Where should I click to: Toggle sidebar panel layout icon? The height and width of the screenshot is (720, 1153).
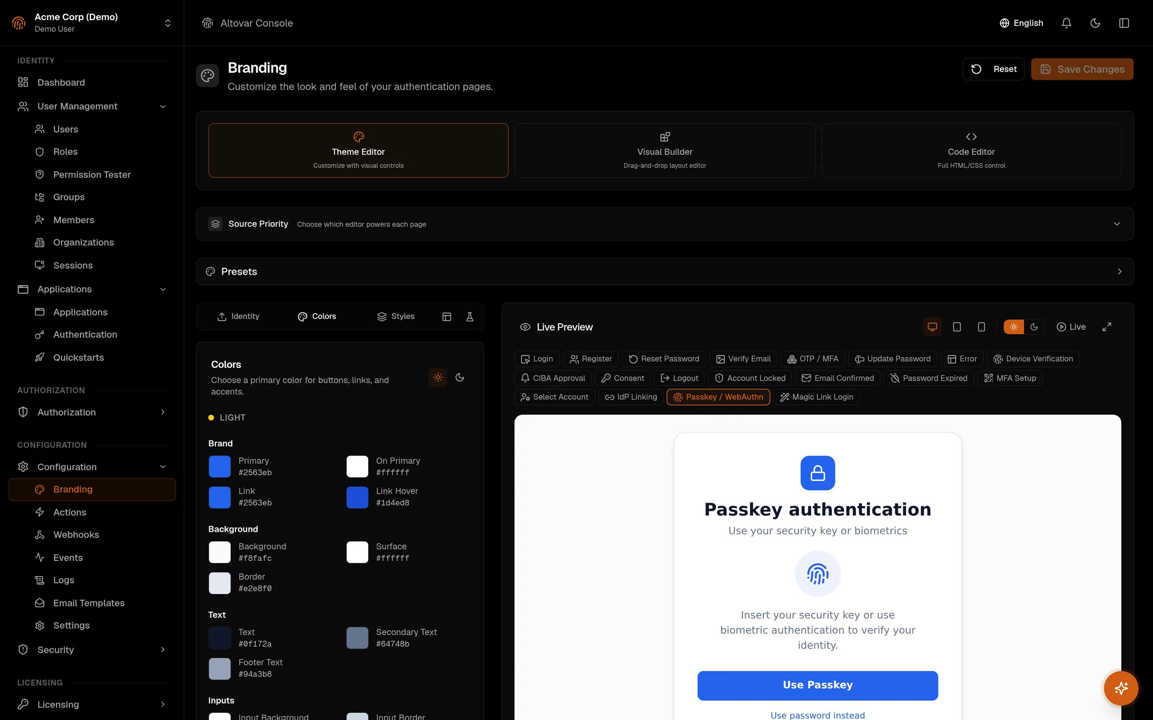1124,23
